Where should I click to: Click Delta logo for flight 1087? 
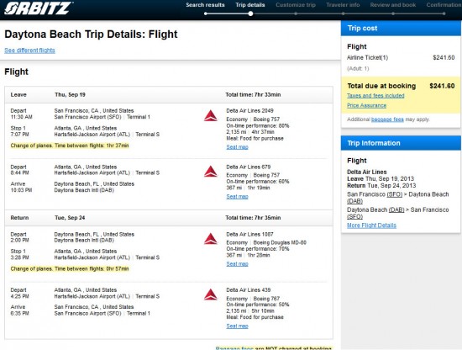(211, 239)
